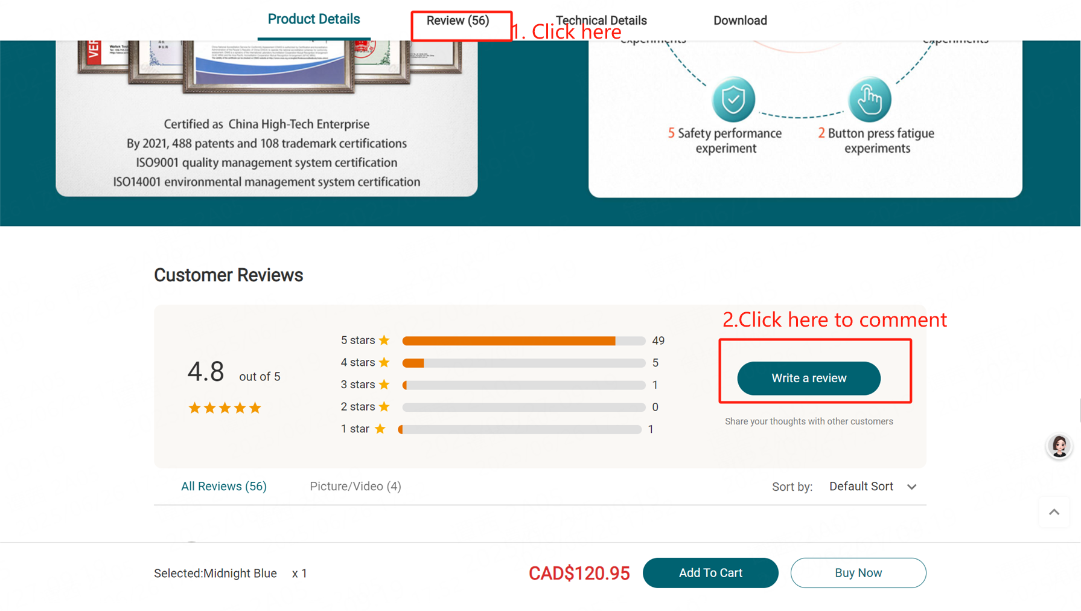The width and height of the screenshot is (1081, 611).
Task: Click the Buy Now button
Action: pos(858,573)
